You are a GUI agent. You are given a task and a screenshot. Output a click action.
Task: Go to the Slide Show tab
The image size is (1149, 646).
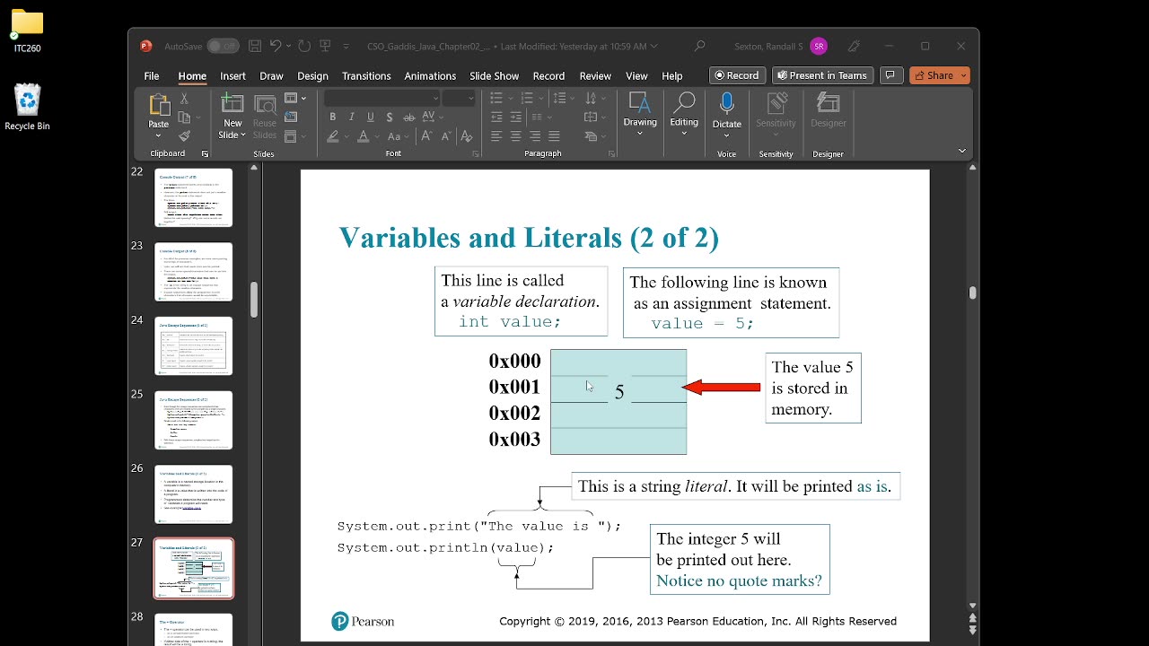pos(494,76)
